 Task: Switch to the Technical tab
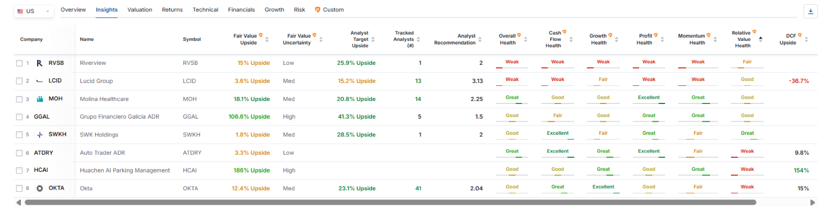click(205, 10)
